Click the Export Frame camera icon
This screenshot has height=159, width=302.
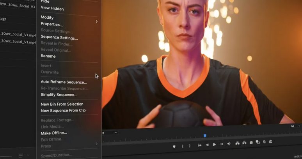251,143
